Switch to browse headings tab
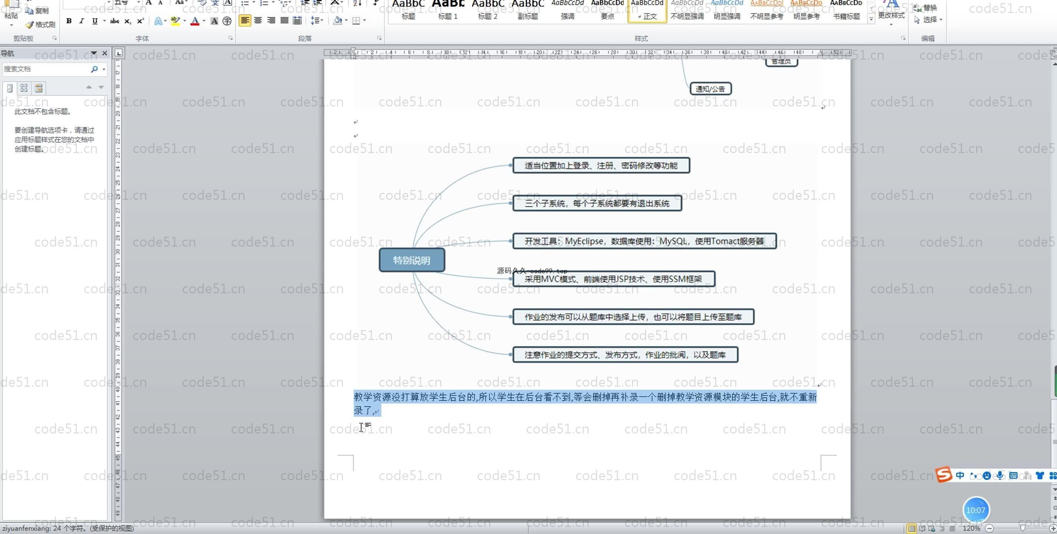Image resolution: width=1057 pixels, height=534 pixels. tap(10, 88)
